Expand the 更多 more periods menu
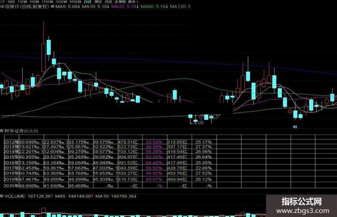Image resolution: width=337 pixels, height=217 pixels. pos(133,2)
